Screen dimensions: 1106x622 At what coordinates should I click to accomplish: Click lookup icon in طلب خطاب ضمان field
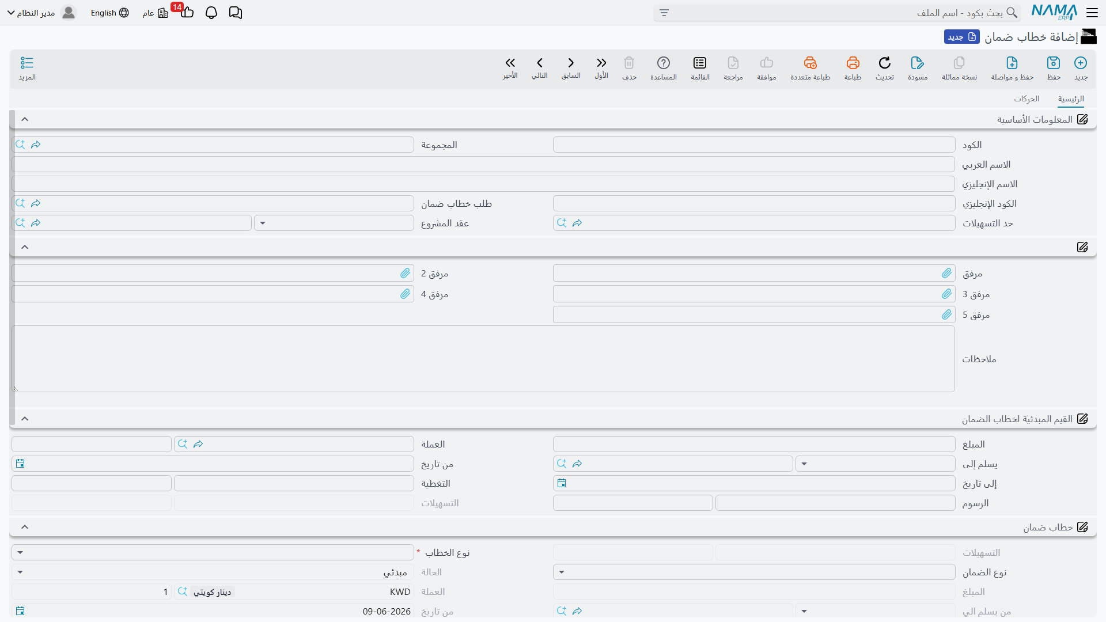[20, 203]
